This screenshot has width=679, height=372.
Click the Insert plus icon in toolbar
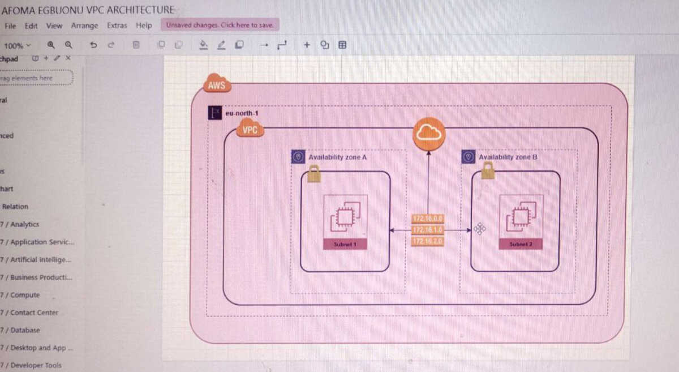pos(307,45)
